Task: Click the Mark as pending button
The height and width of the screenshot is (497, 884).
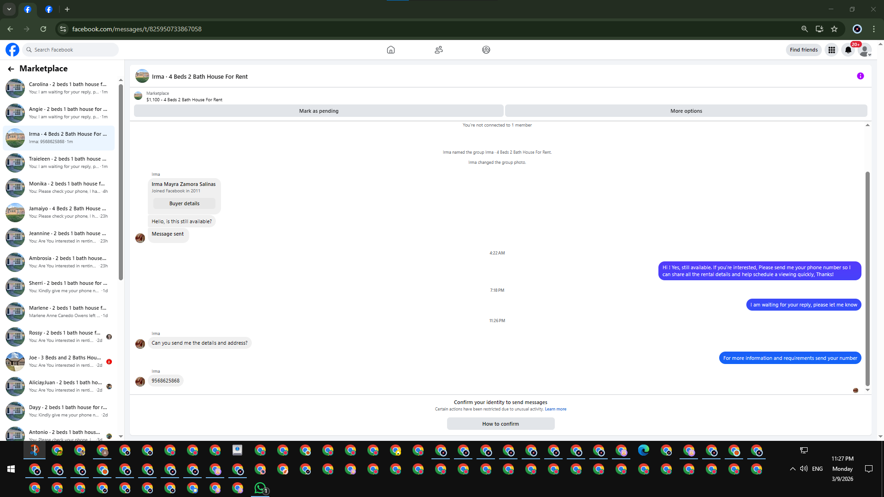Action: point(319,111)
